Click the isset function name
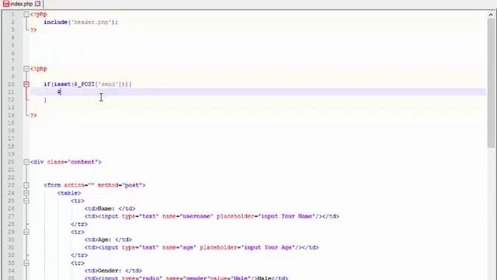497x280 pixels. (x=62, y=84)
